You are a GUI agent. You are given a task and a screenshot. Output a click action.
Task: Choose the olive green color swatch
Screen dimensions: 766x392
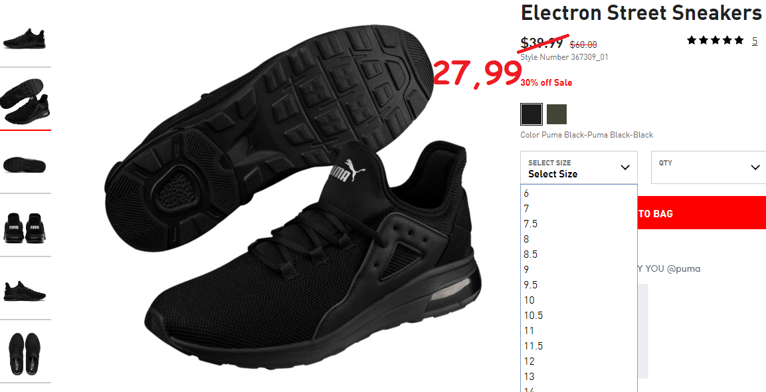pos(557,114)
